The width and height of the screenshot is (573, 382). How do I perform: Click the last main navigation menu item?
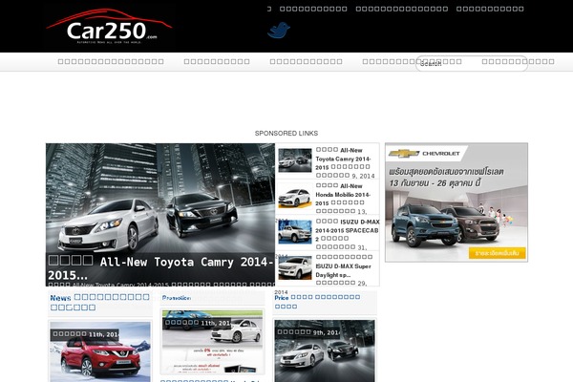pyautogui.click(x=518, y=61)
